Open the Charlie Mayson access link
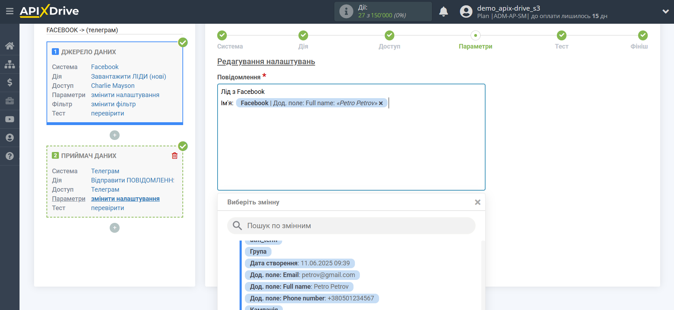This screenshot has width=674, height=310. click(x=113, y=86)
